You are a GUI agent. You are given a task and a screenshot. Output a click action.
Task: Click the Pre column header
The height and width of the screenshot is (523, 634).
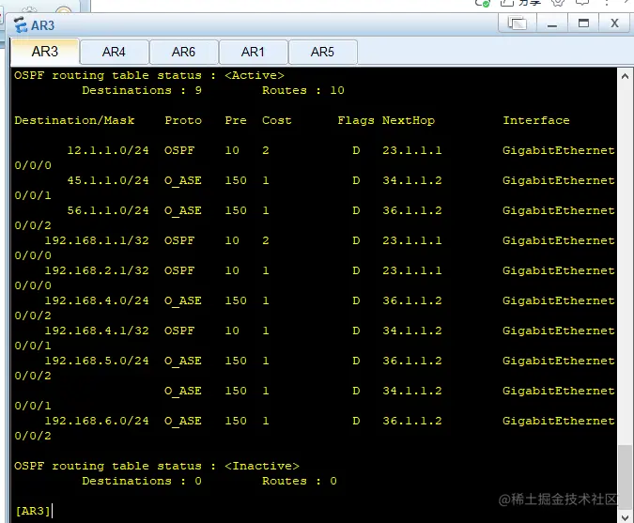point(236,120)
